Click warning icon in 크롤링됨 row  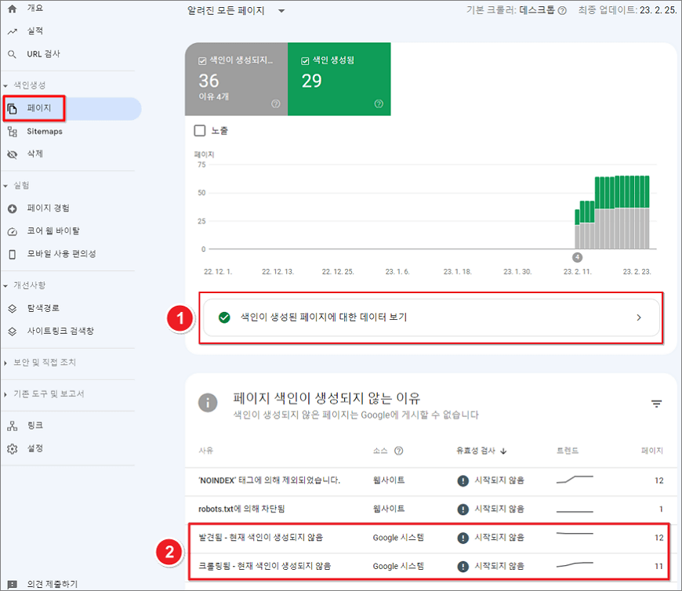point(463,567)
